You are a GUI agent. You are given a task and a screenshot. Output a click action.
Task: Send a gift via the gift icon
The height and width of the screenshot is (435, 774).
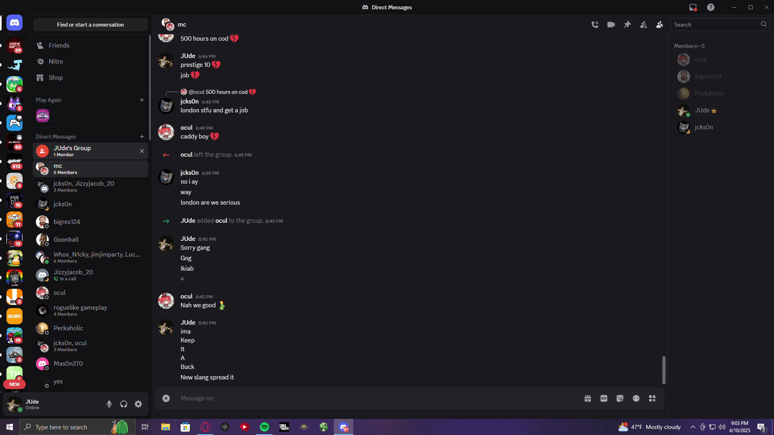click(x=588, y=398)
